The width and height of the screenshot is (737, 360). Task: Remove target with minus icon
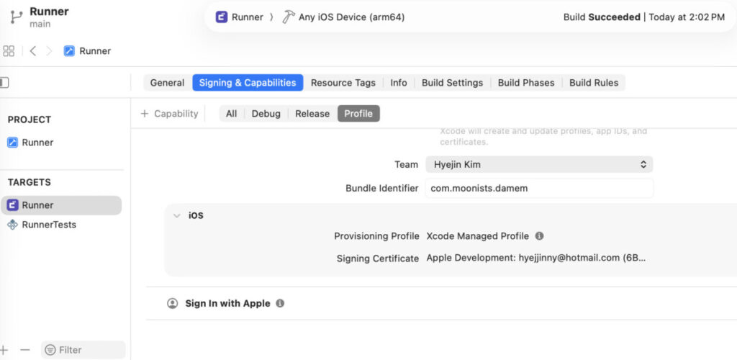tap(25, 350)
